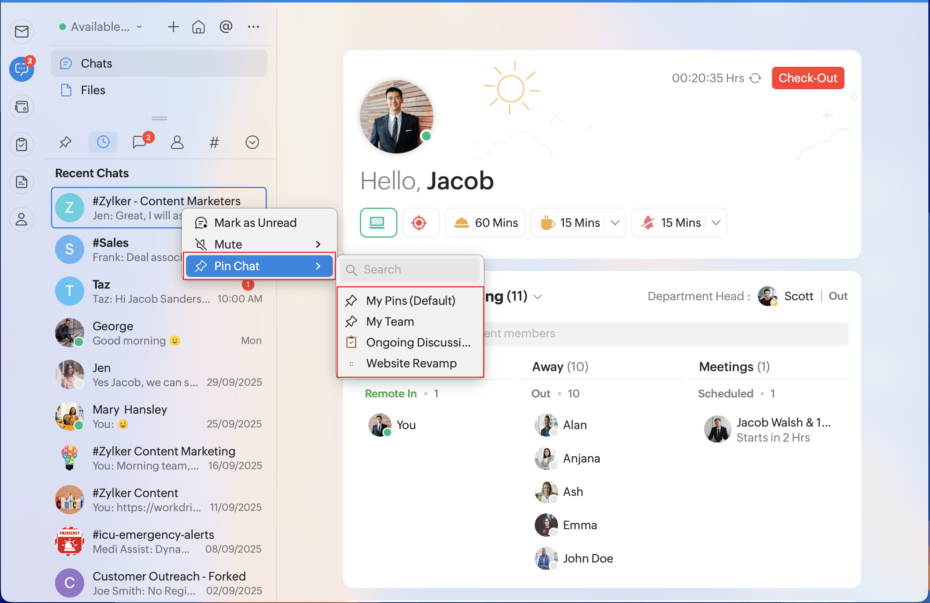Viewport: 930px width, 603px height.
Task: Open mentions with the @ icon
Action: point(226,27)
